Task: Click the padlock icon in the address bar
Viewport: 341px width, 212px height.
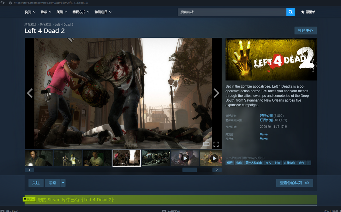Action: (10, 3)
